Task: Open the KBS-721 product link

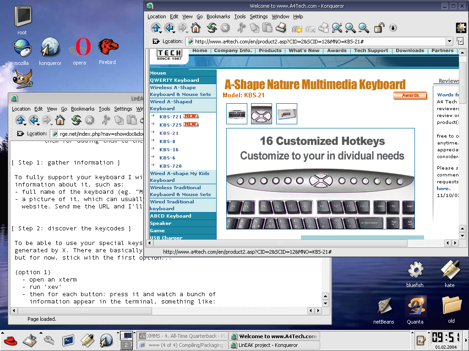Action: [170, 117]
